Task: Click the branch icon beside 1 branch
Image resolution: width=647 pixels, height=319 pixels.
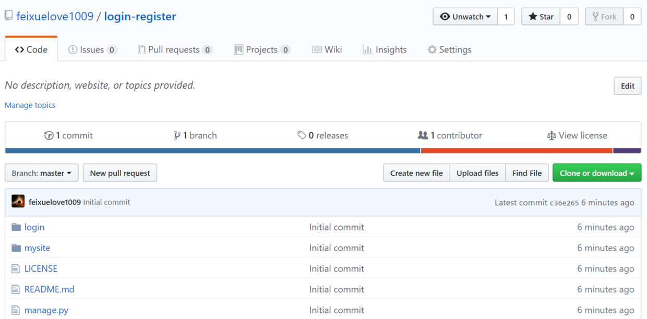Action: (177, 135)
